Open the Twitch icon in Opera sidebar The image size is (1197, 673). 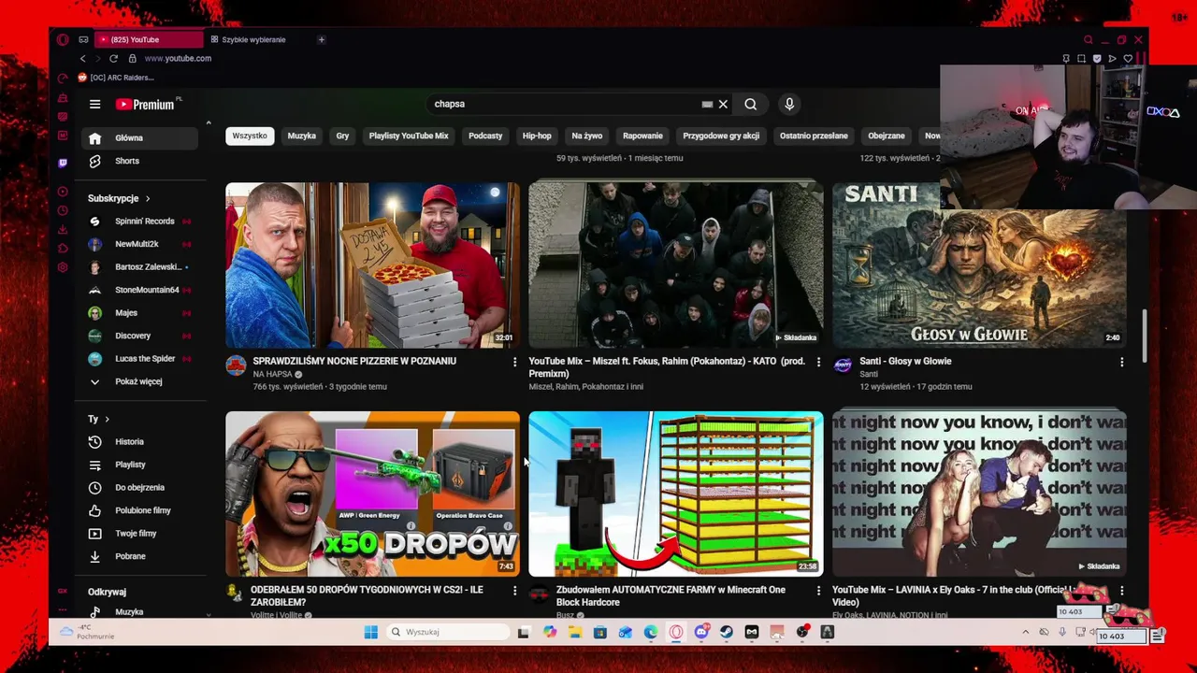click(63, 163)
